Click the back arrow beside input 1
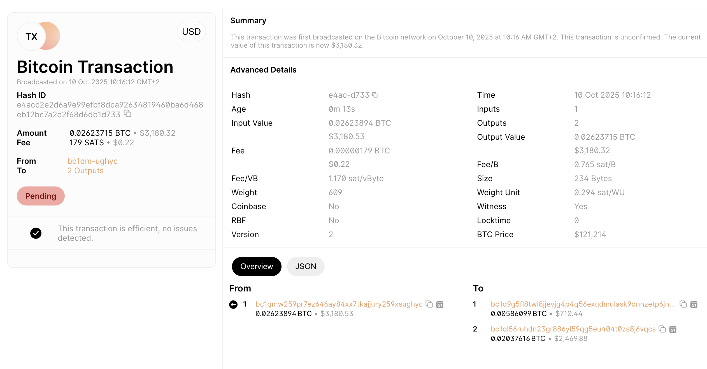The height and width of the screenshot is (369, 707). [233, 304]
